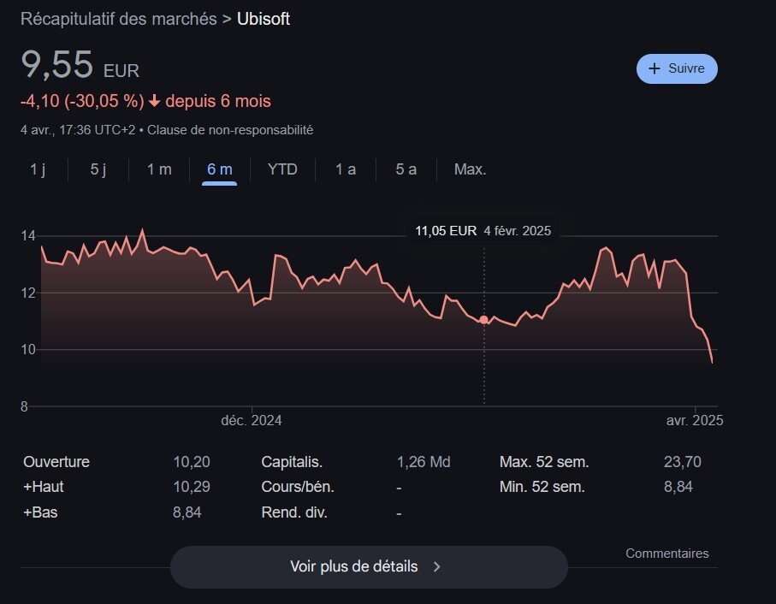Open Voir plus de détails
This screenshot has width=776, height=604.
(x=369, y=567)
